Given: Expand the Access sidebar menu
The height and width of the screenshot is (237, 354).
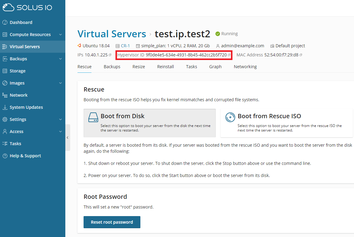Looking at the screenshot, I should [60, 132].
